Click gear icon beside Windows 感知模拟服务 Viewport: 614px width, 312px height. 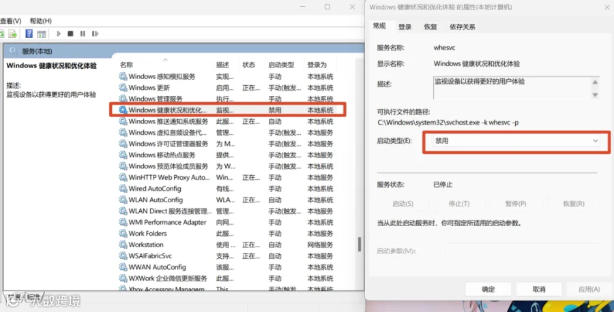click(123, 76)
